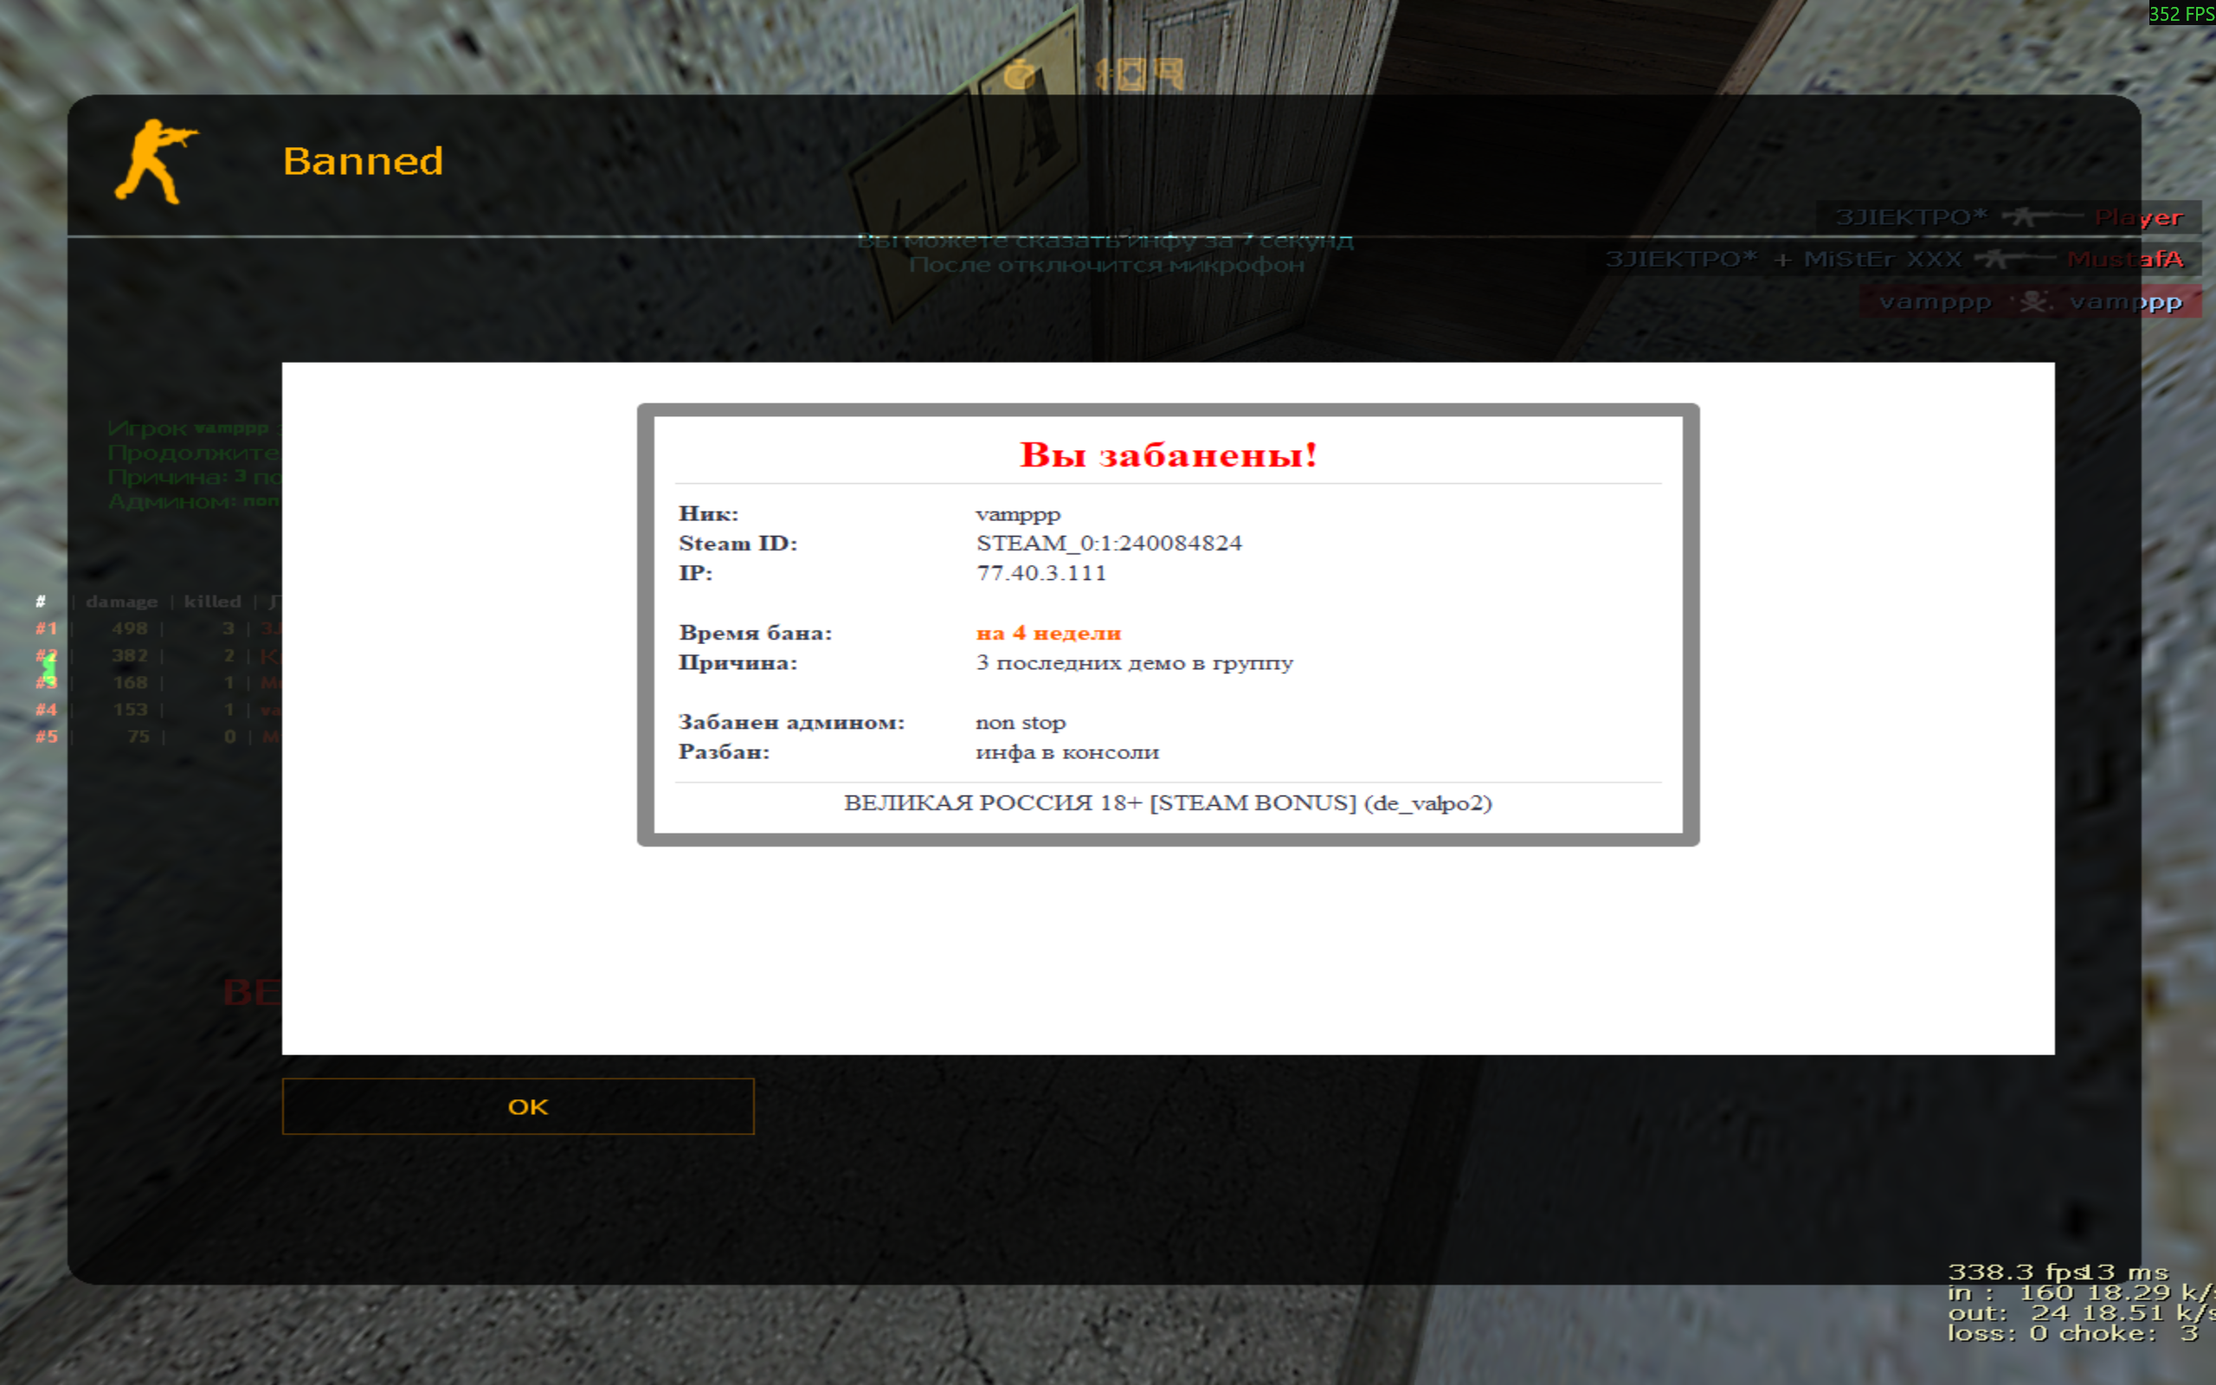Click the orange 'на 4 недели' ban duration
Image resolution: width=2216 pixels, height=1385 pixels.
click(x=1047, y=633)
